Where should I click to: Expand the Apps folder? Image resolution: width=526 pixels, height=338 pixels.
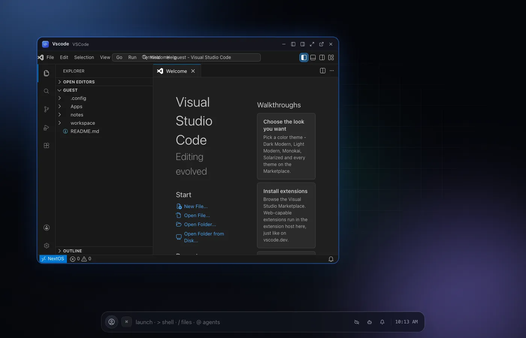tap(104, 107)
